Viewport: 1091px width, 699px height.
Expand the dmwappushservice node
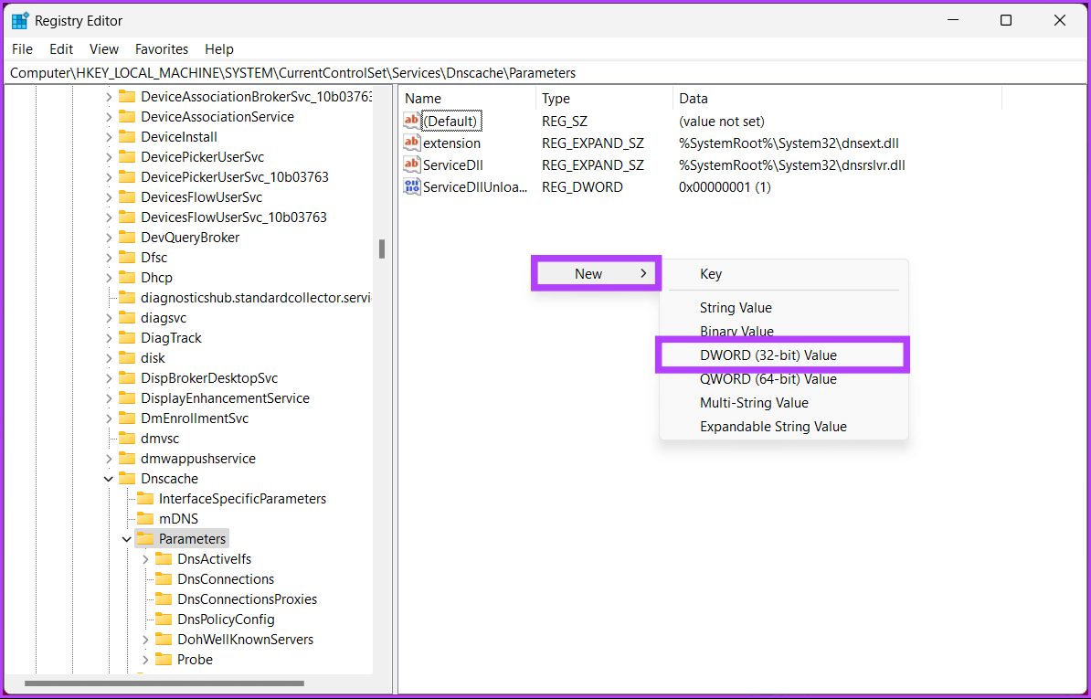click(x=109, y=459)
